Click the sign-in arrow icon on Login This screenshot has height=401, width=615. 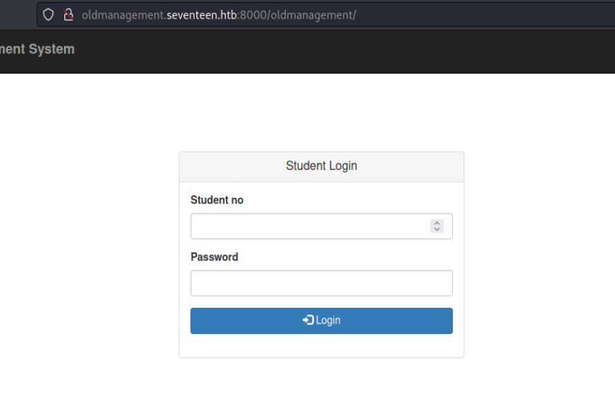click(x=308, y=320)
